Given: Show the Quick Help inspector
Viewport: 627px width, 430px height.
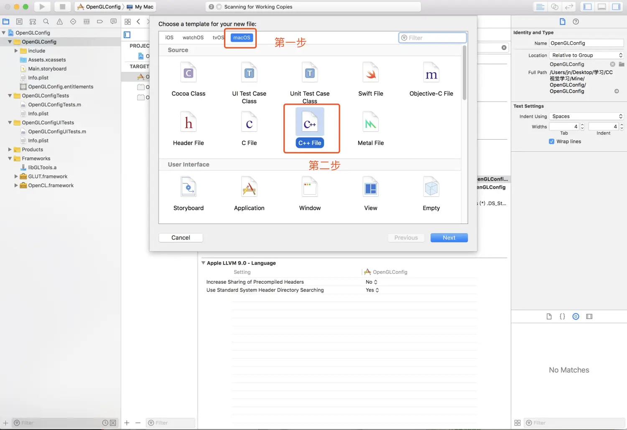Looking at the screenshot, I should coord(576,22).
